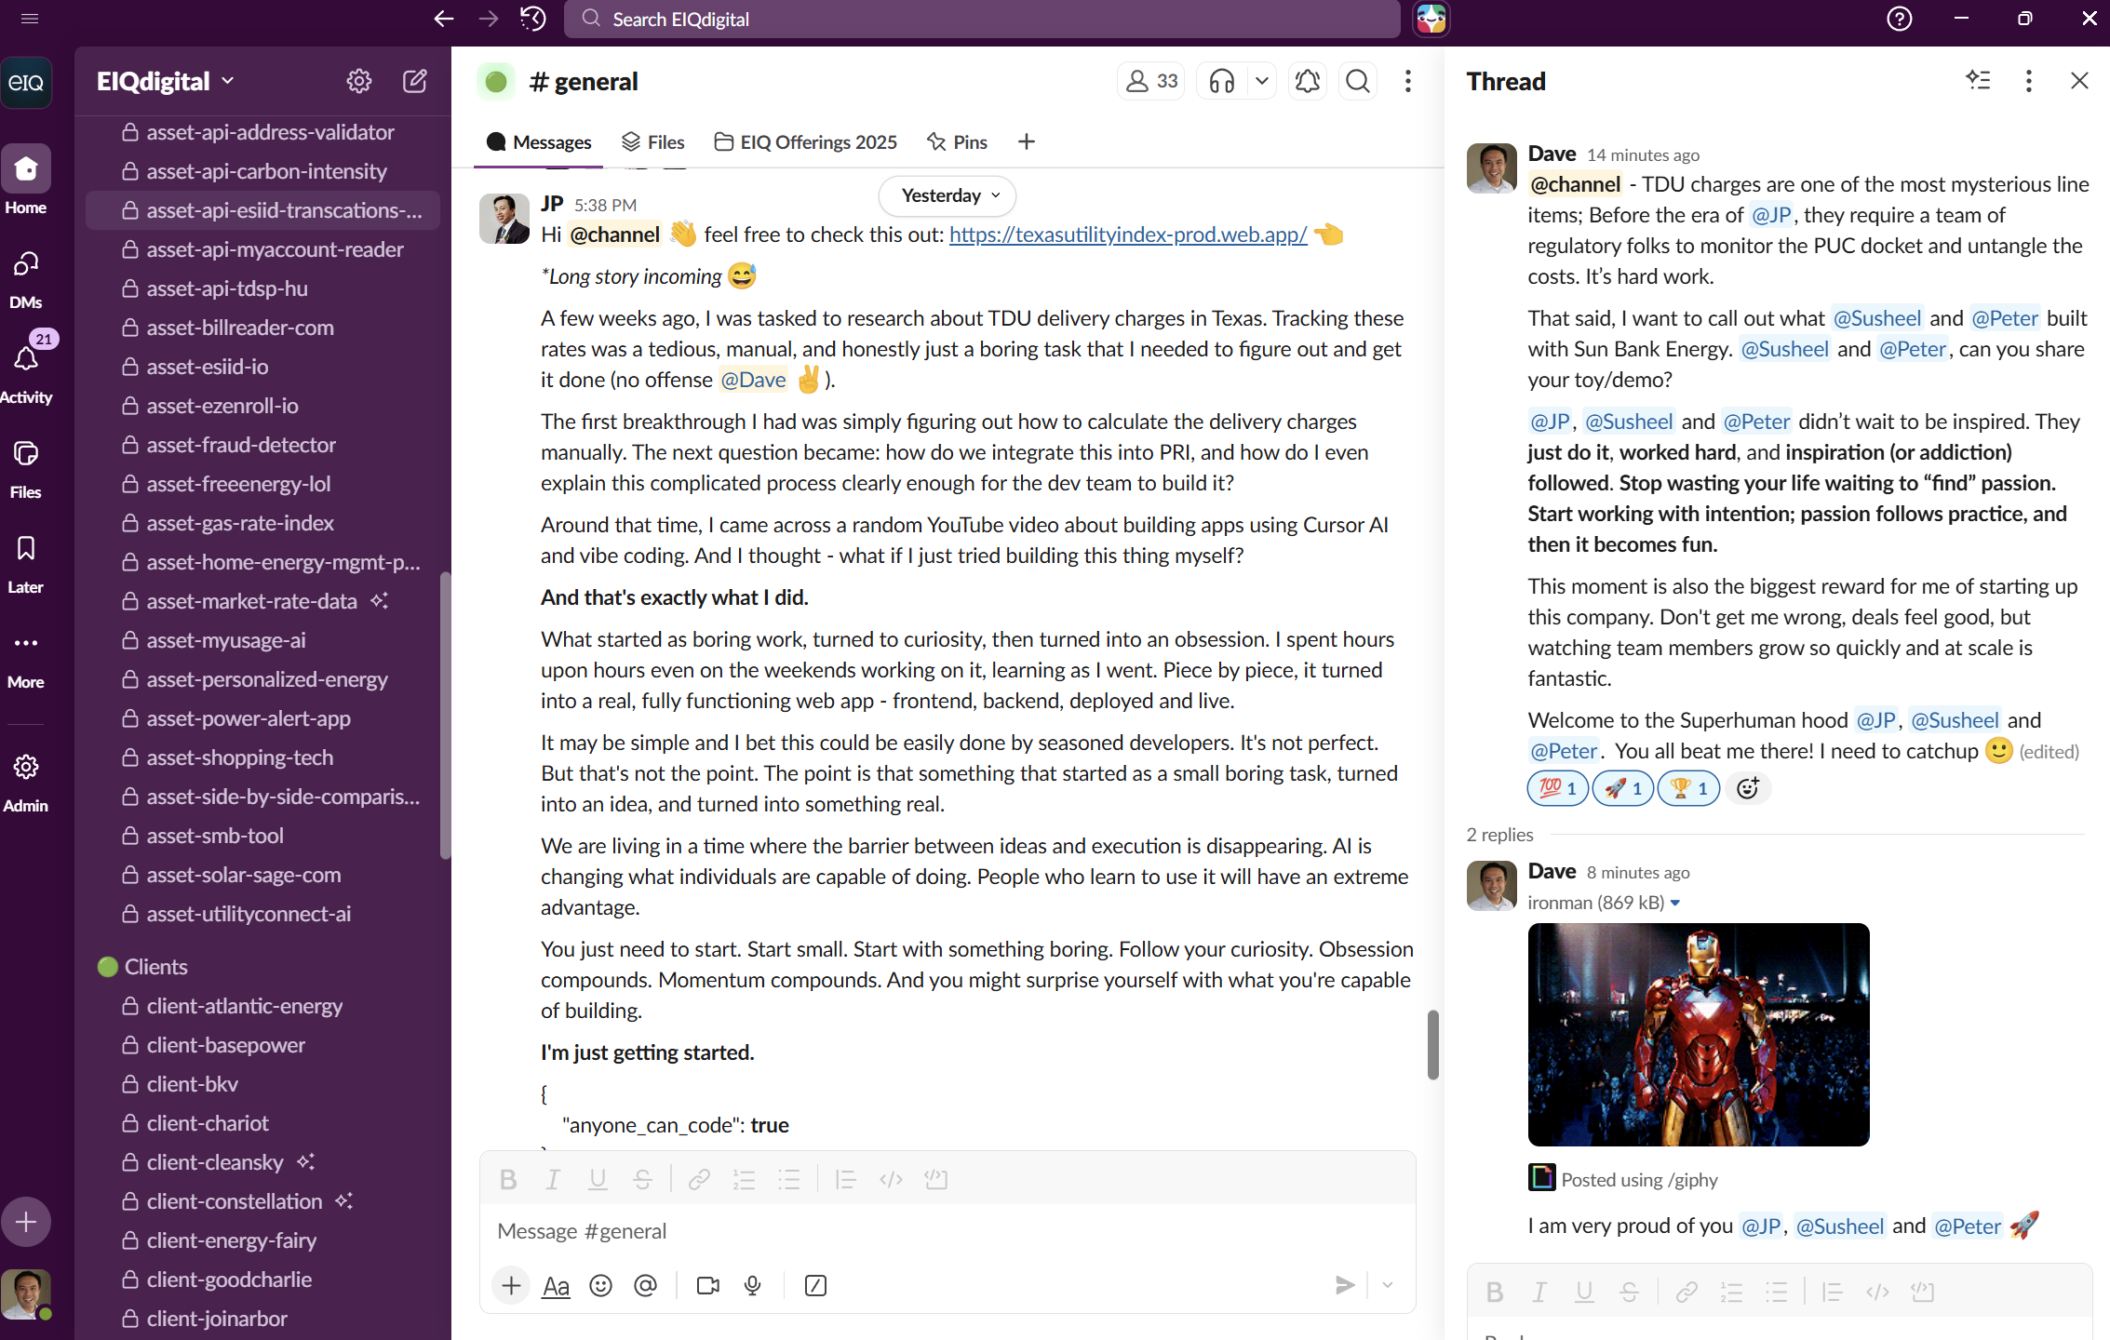
Task: View the 33 channel members
Action: (x=1151, y=82)
